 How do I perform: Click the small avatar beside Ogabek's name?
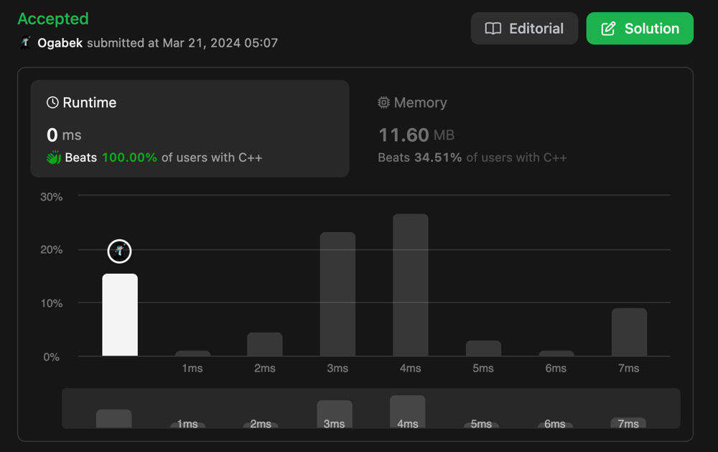click(26, 42)
